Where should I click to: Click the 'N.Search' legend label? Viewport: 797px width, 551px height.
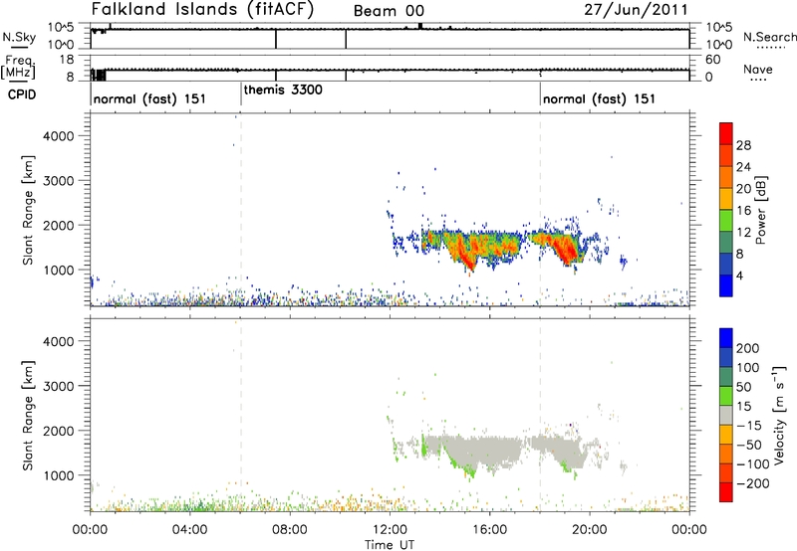(769, 37)
